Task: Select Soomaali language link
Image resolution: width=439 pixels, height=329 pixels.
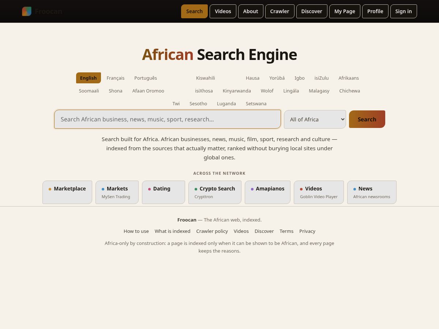Action: tap(89, 91)
